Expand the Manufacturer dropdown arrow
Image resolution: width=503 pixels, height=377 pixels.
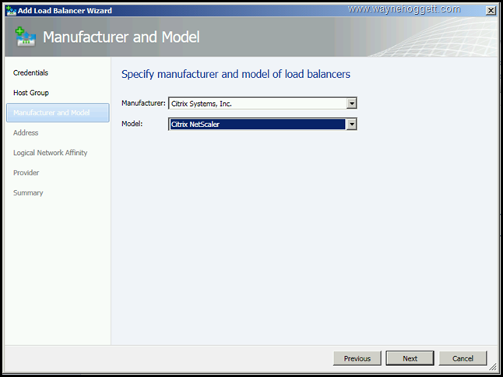point(352,103)
